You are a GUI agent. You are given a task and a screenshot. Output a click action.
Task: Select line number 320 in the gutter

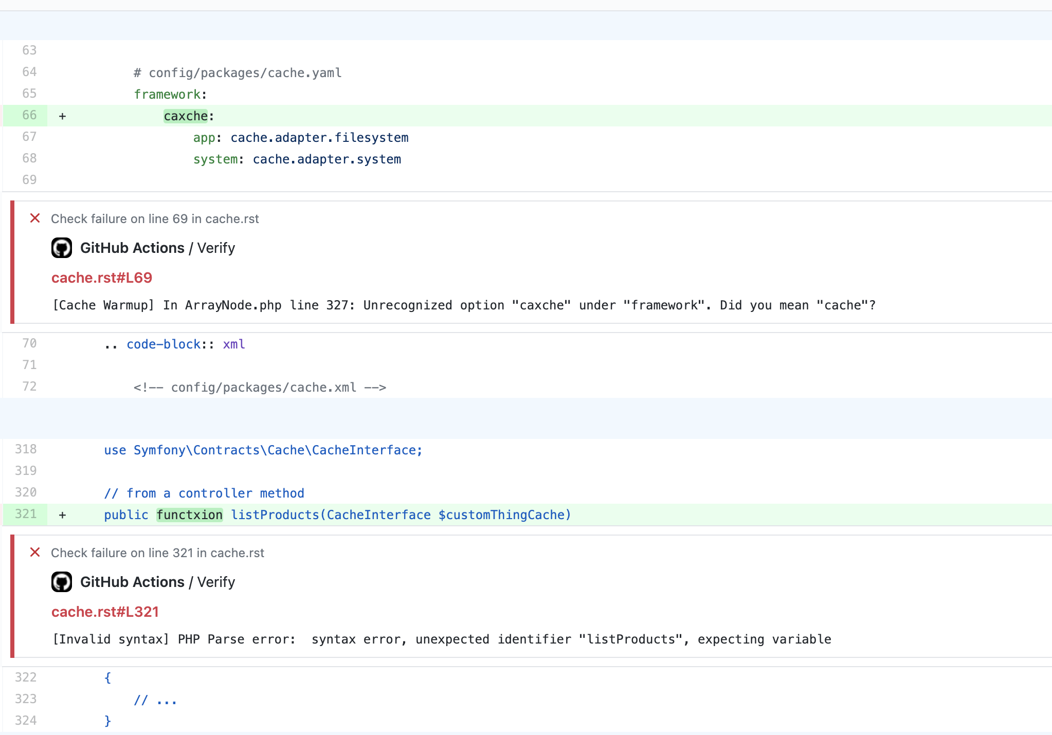point(26,492)
